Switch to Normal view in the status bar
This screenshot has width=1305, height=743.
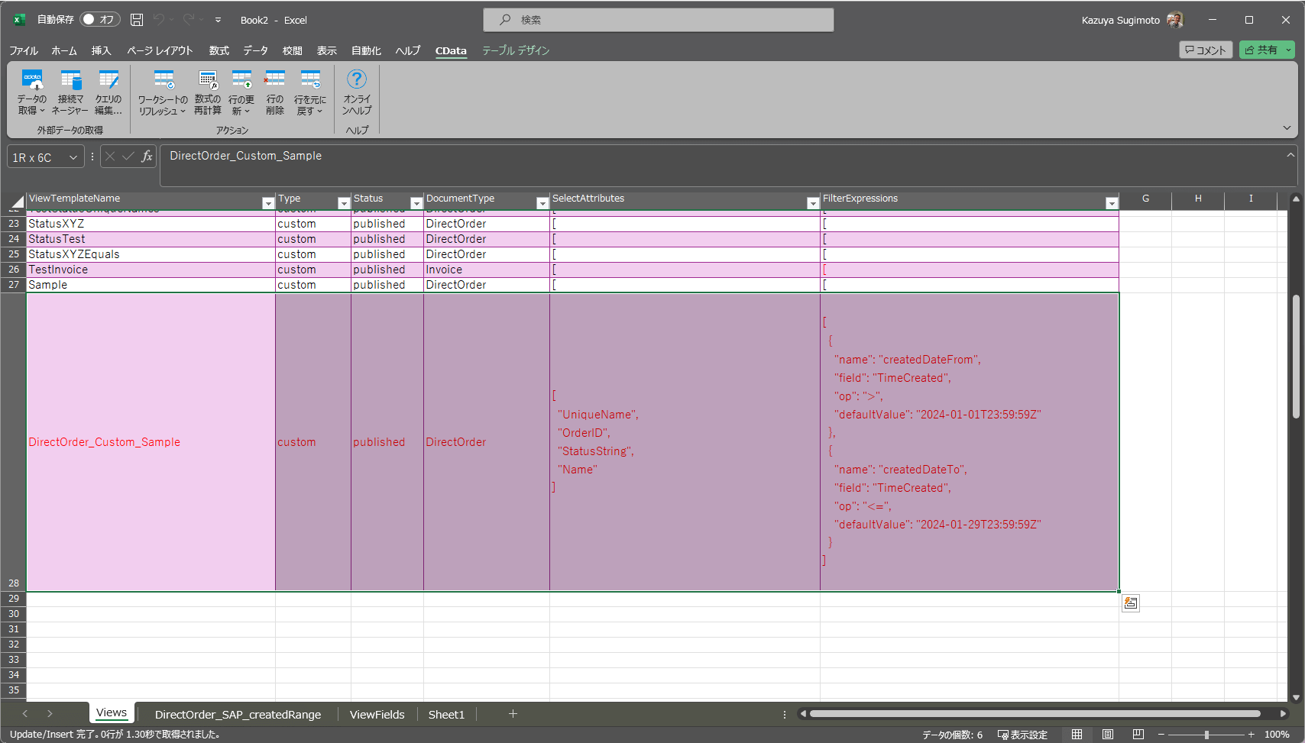coord(1077,735)
